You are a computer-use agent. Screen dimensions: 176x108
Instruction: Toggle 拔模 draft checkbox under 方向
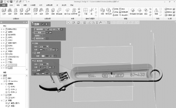[35, 53]
